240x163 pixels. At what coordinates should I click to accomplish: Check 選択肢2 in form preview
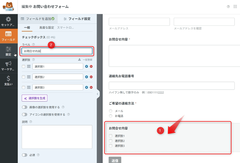[111, 141]
